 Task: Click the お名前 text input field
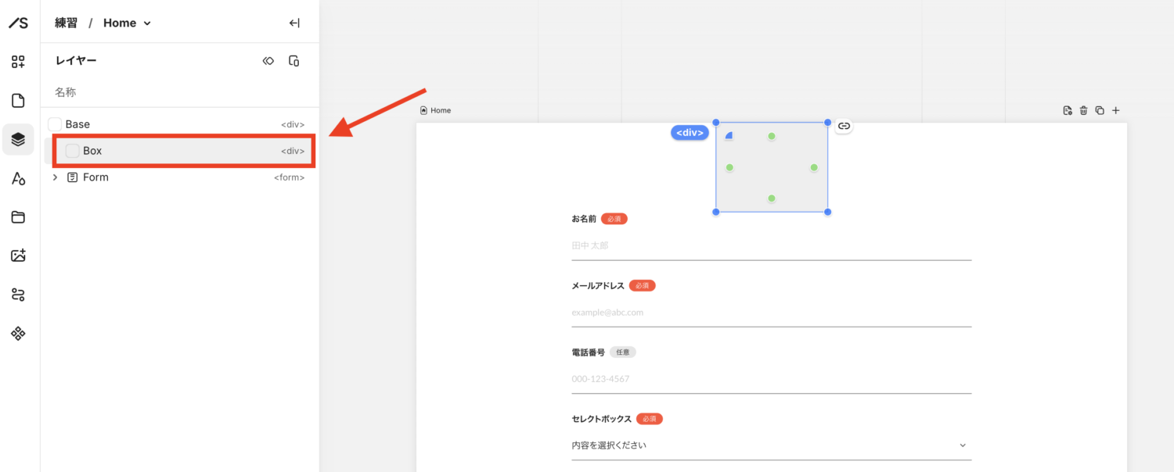point(771,245)
